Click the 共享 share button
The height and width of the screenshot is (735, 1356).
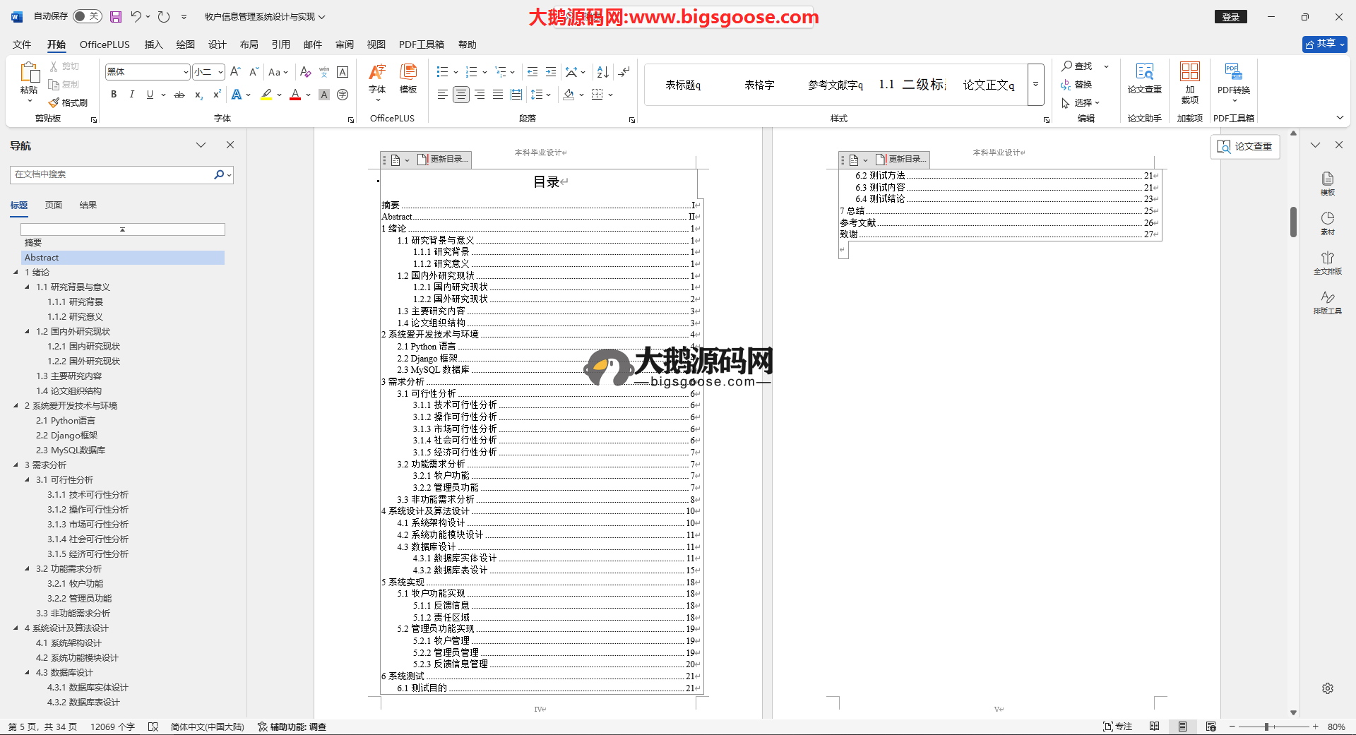(x=1324, y=44)
